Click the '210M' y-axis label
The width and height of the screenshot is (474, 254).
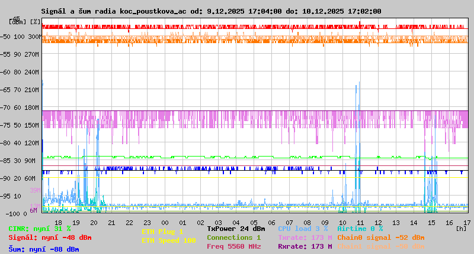pos(32,90)
